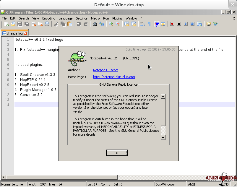This screenshot has width=237, height=187.
Task: Click OK in the About dialog
Action: [x=117, y=153]
